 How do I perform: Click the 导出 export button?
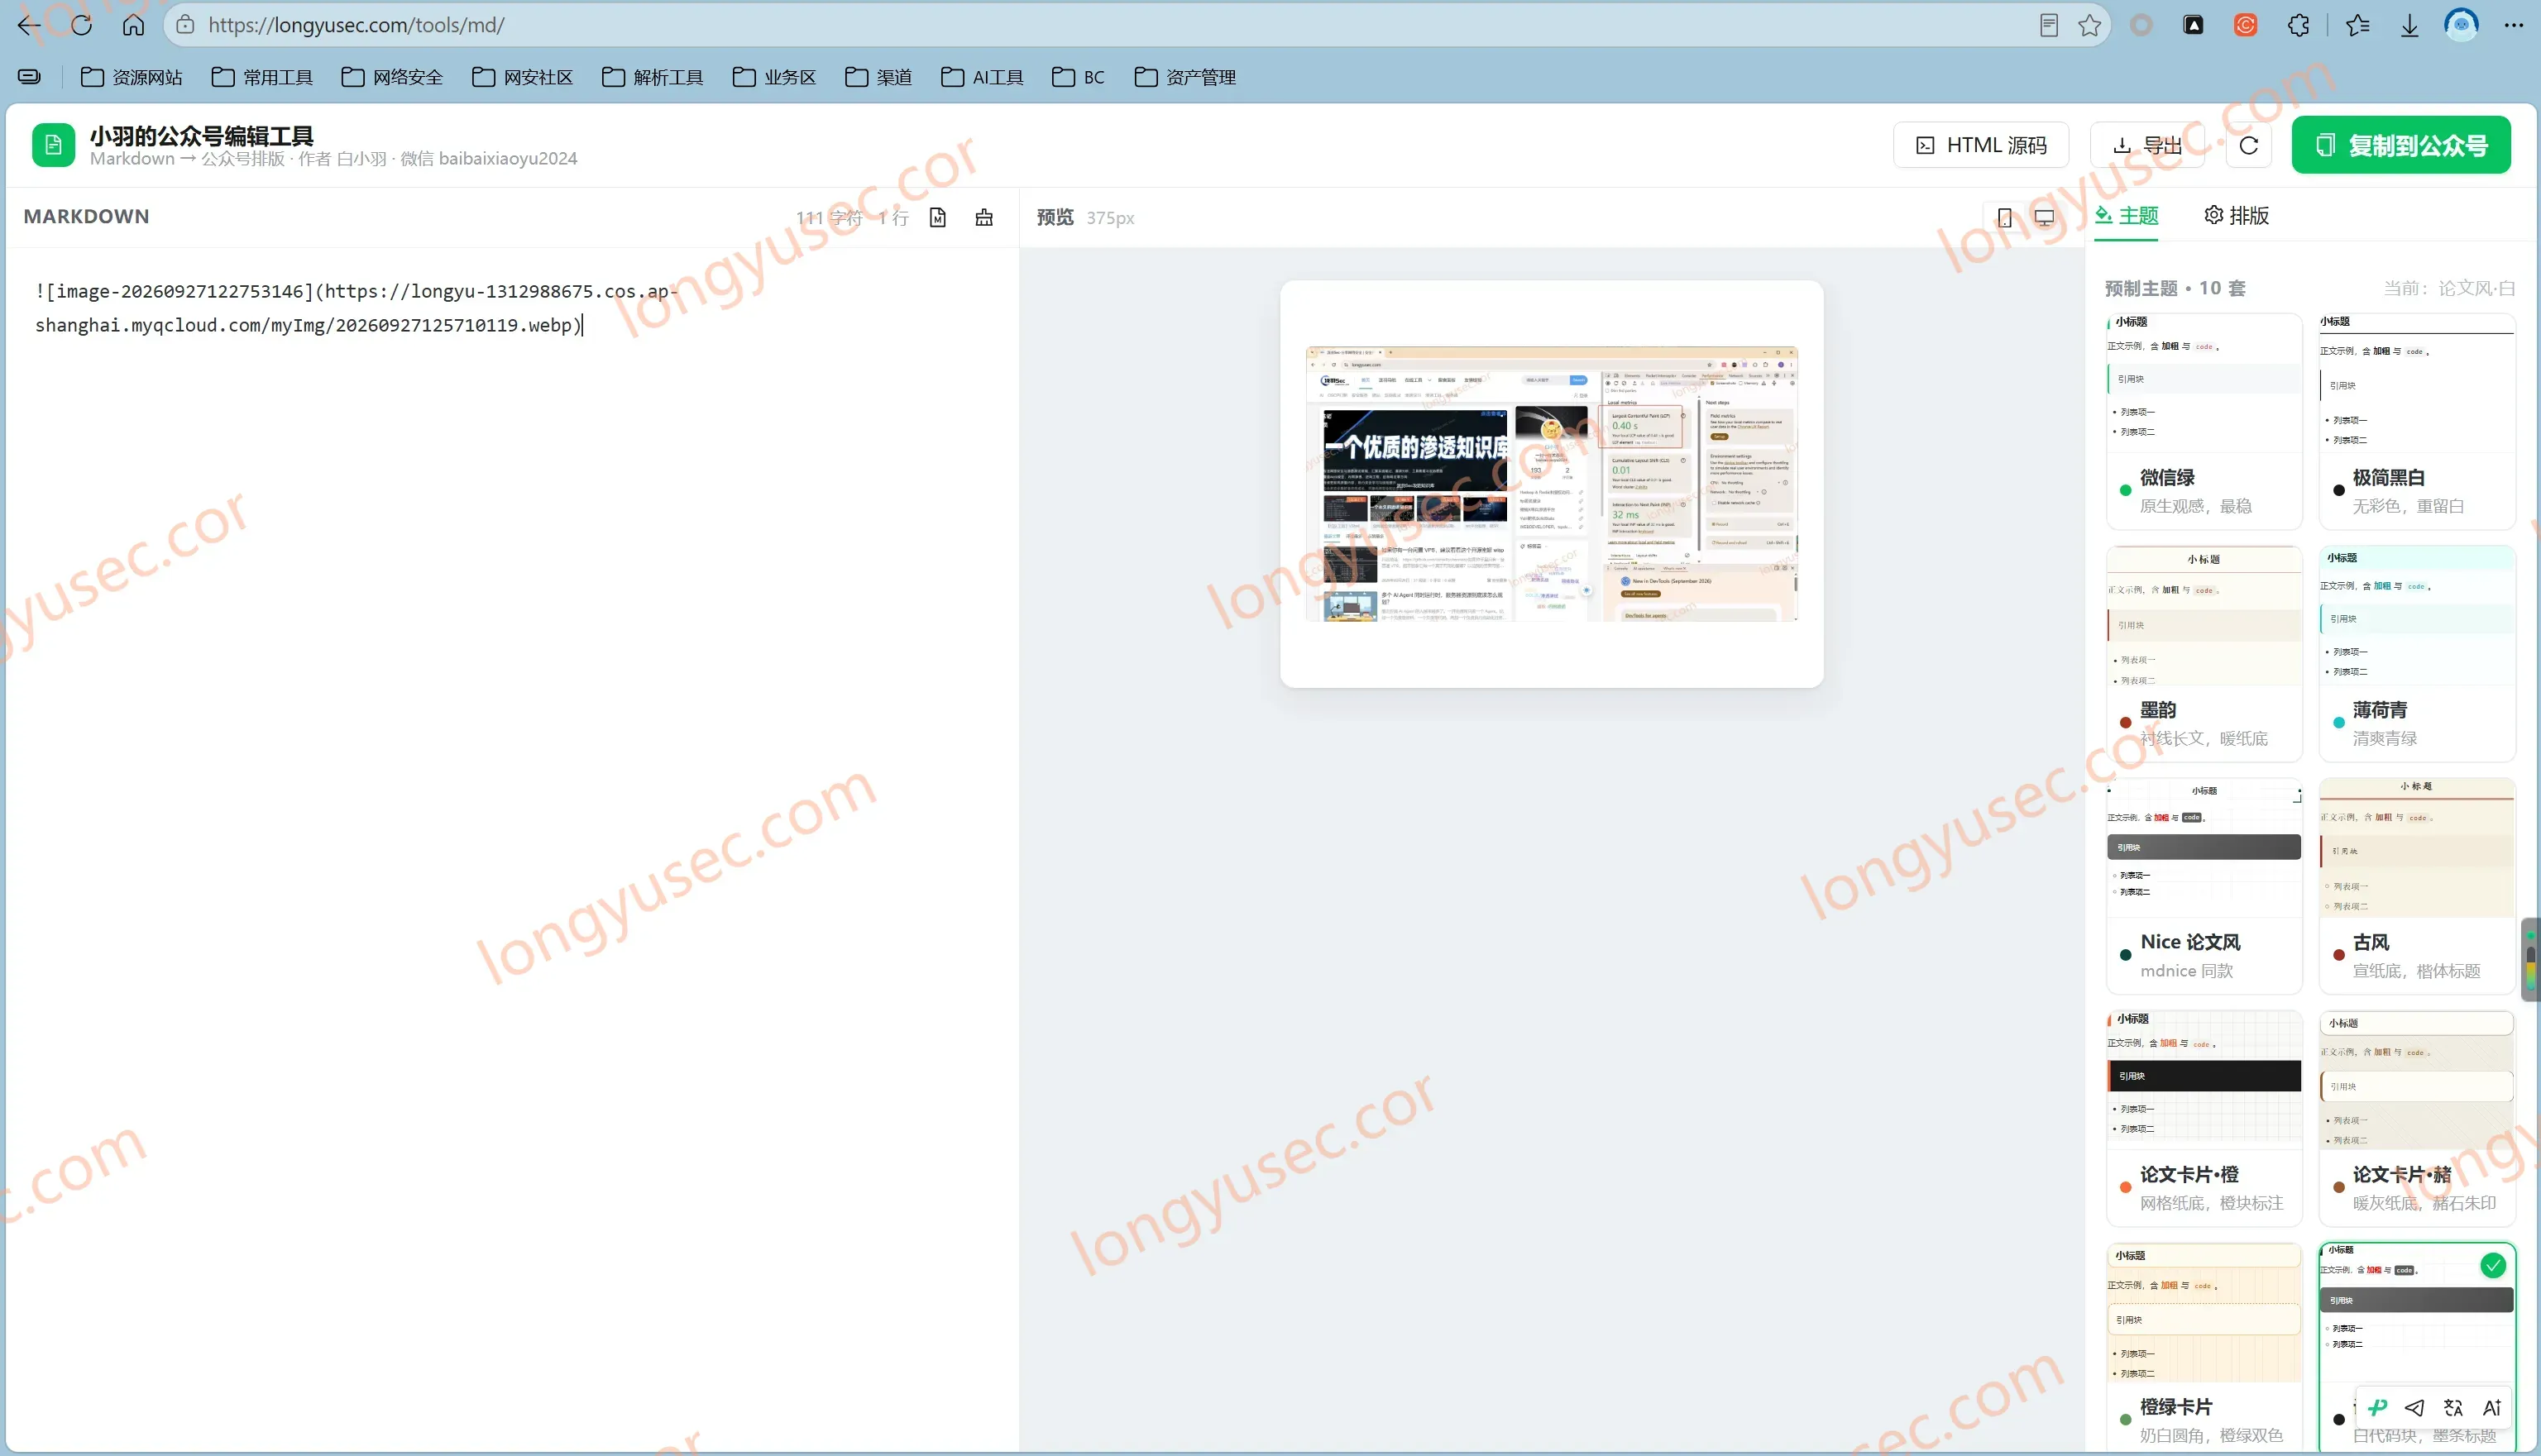[x=2148, y=145]
